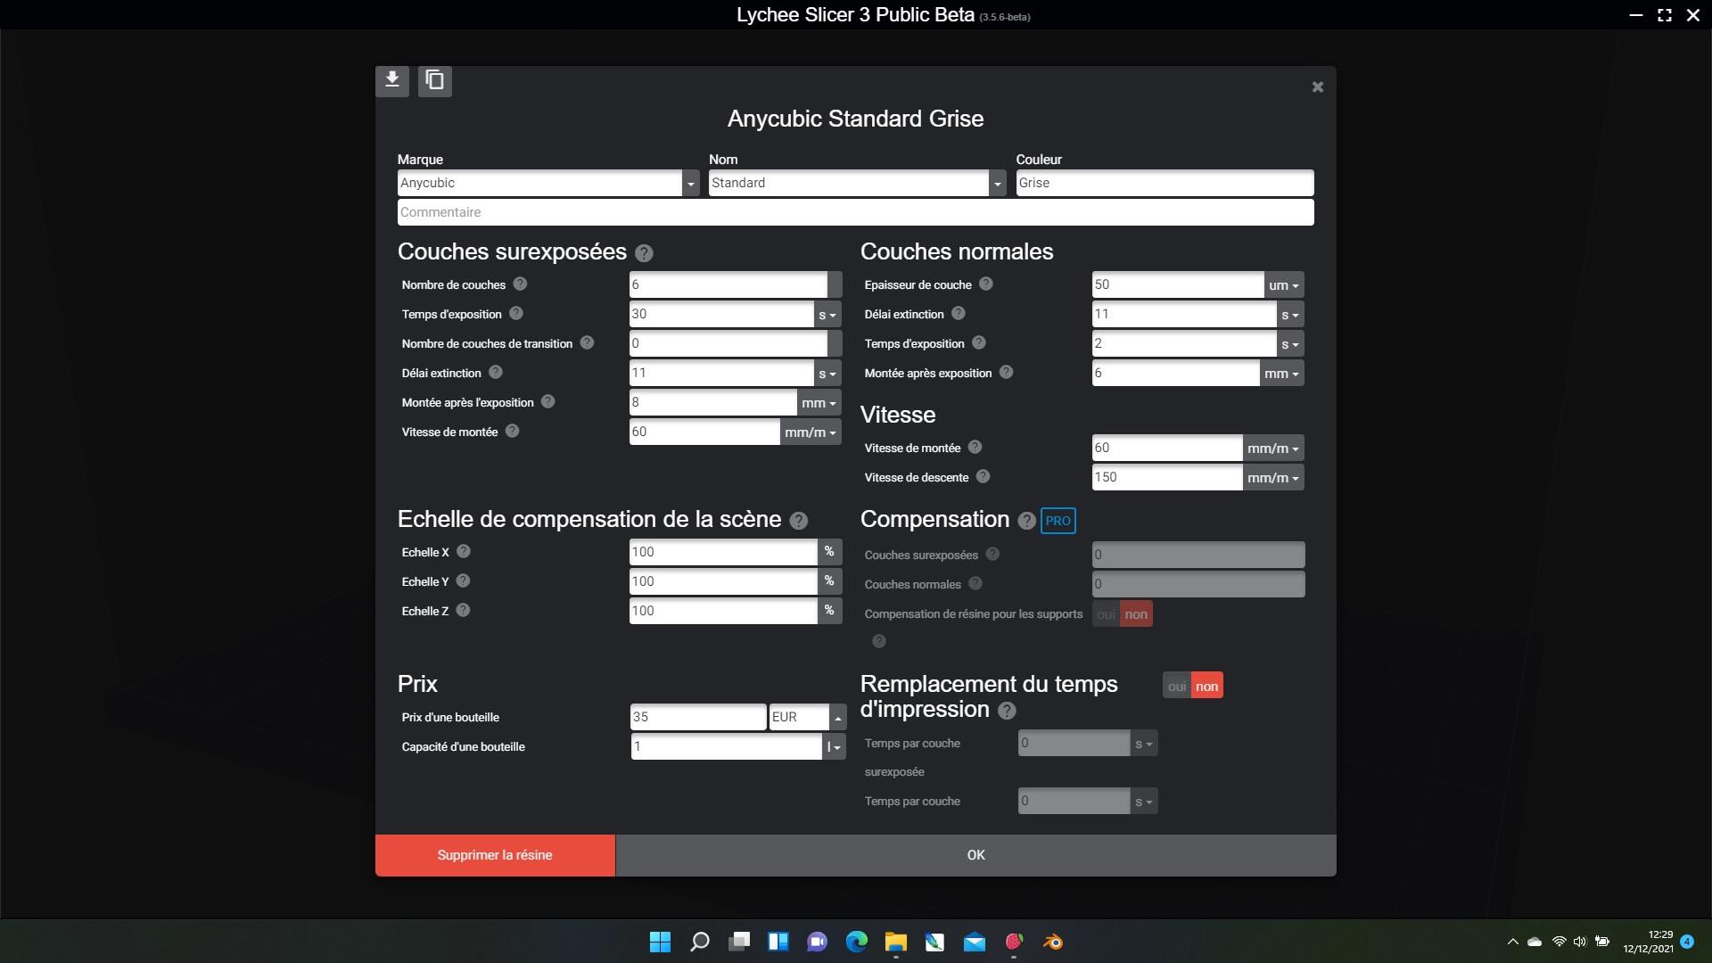Show help for Echelle X

coord(463,551)
